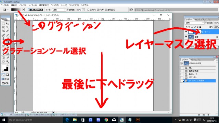Screen dimensions: 219x123
Task: Hide レイヤー 1 with its eye icon
Action: tap(186, 32)
